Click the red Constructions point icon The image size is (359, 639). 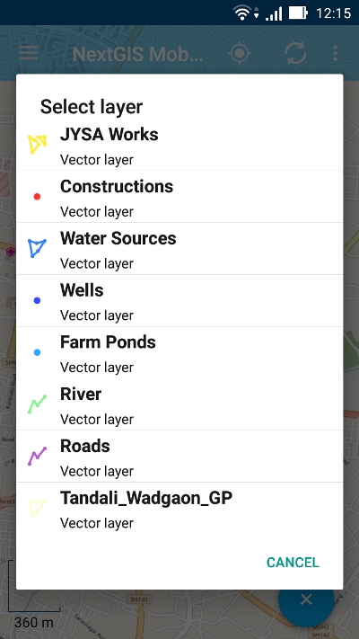pyautogui.click(x=37, y=197)
